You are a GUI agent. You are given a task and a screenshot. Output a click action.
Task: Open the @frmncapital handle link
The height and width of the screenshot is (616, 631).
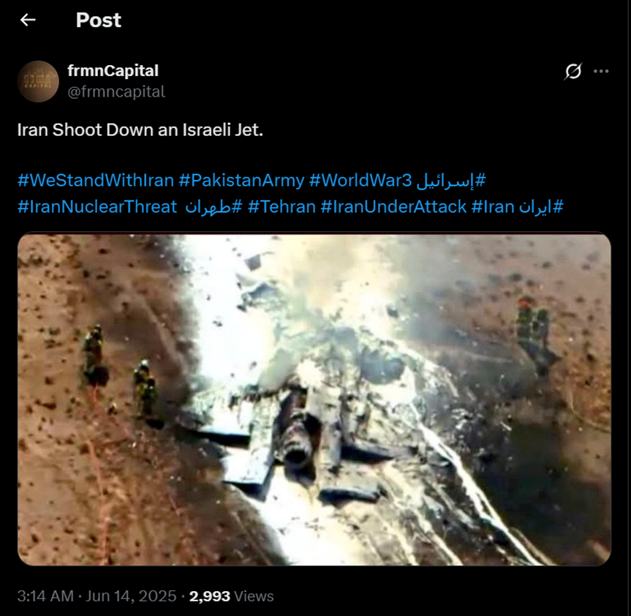coord(116,91)
